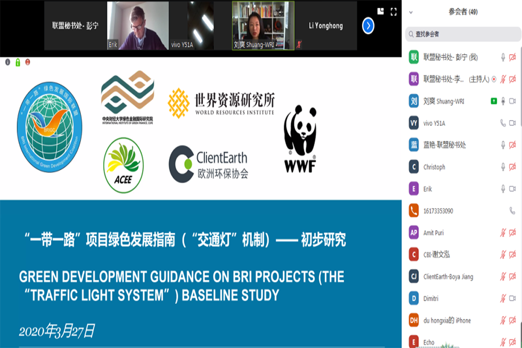Open the meeting info icon
The height and width of the screenshot is (348, 522).
point(8,62)
